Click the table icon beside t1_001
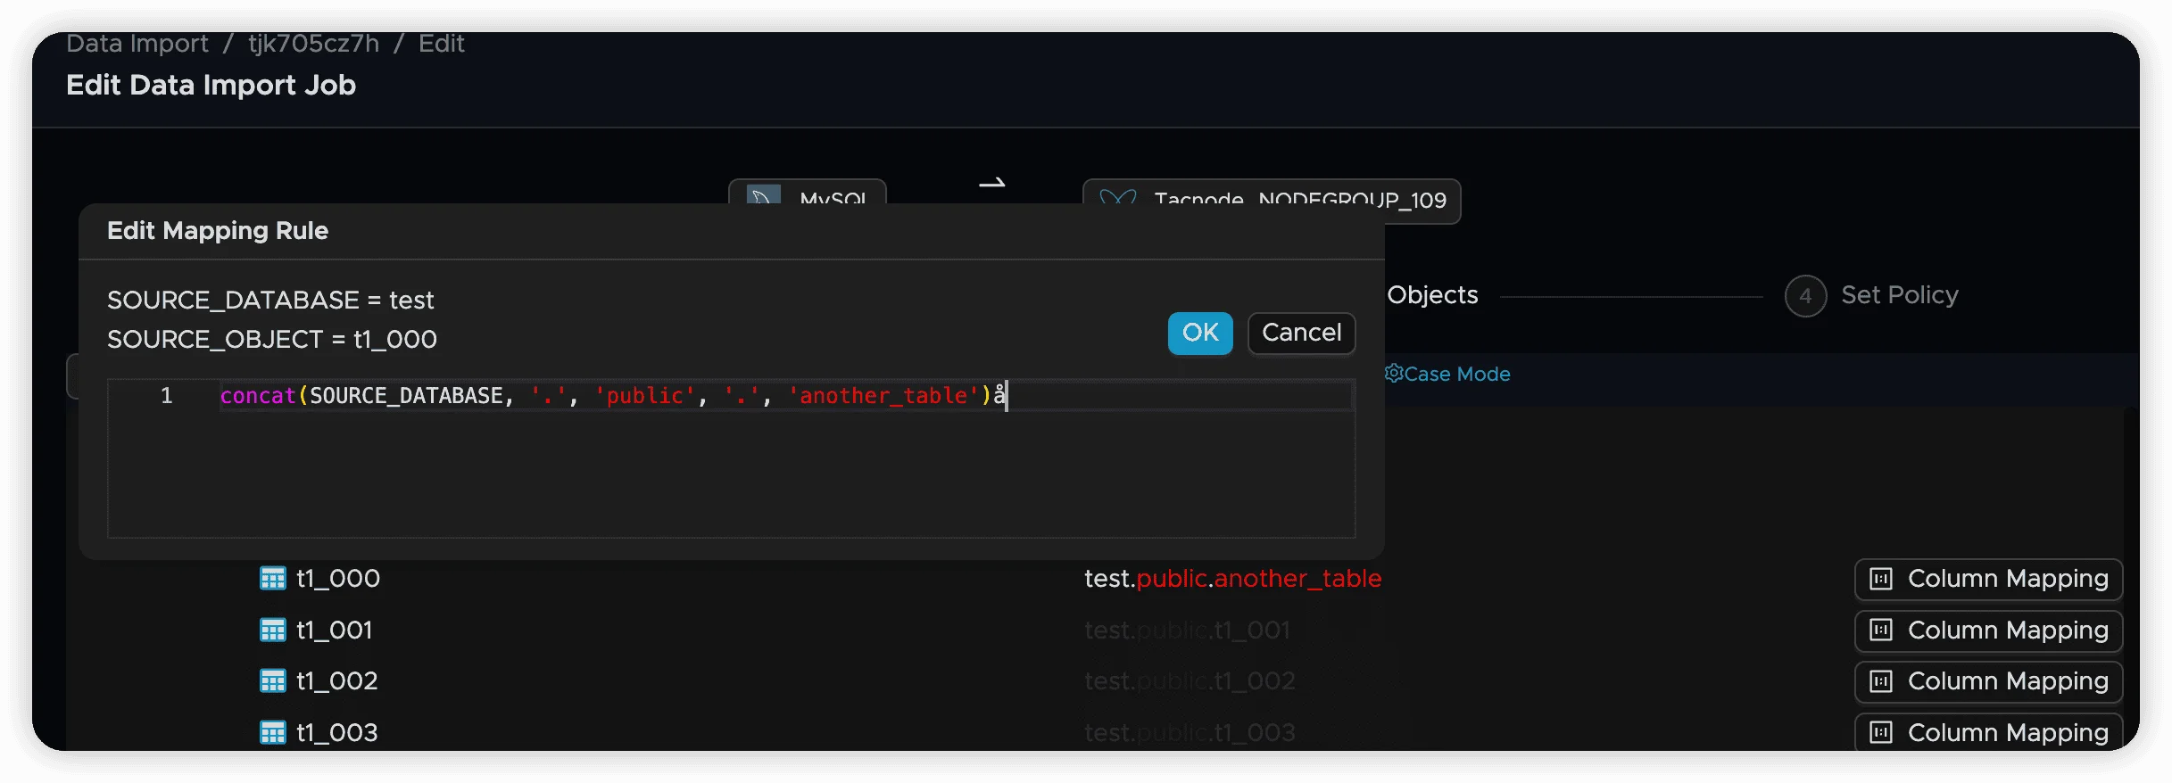2172x783 pixels. [x=272, y=631]
